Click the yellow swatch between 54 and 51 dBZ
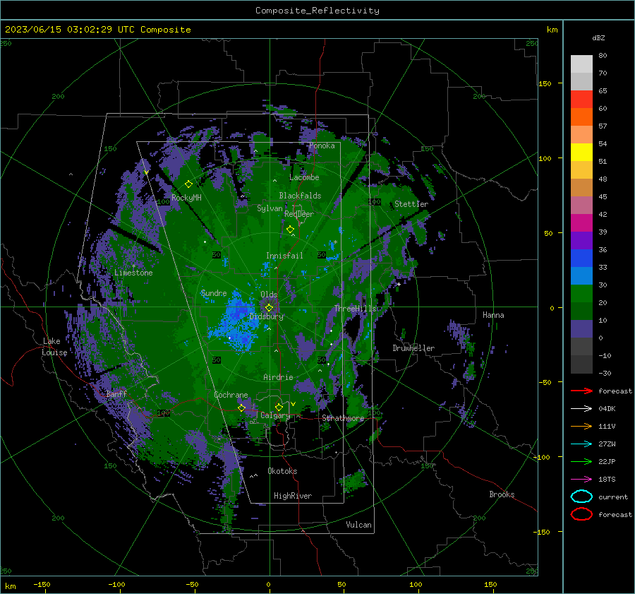635x594 pixels. tap(581, 152)
